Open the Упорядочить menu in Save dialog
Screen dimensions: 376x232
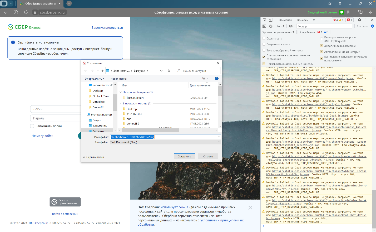[95, 79]
